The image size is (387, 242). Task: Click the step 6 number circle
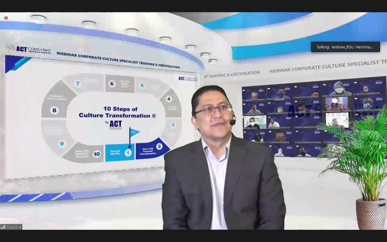coord(112,84)
